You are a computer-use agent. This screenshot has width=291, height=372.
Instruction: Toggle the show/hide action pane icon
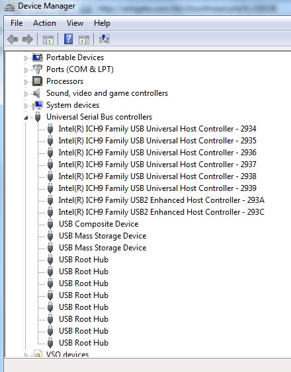click(84, 40)
